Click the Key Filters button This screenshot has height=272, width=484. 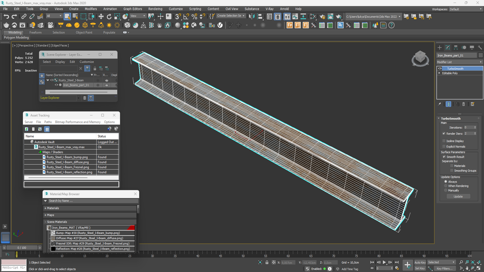point(444,268)
